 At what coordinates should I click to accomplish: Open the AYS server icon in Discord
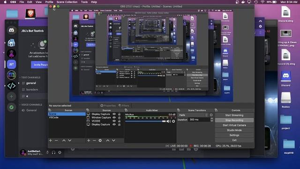point(11,43)
